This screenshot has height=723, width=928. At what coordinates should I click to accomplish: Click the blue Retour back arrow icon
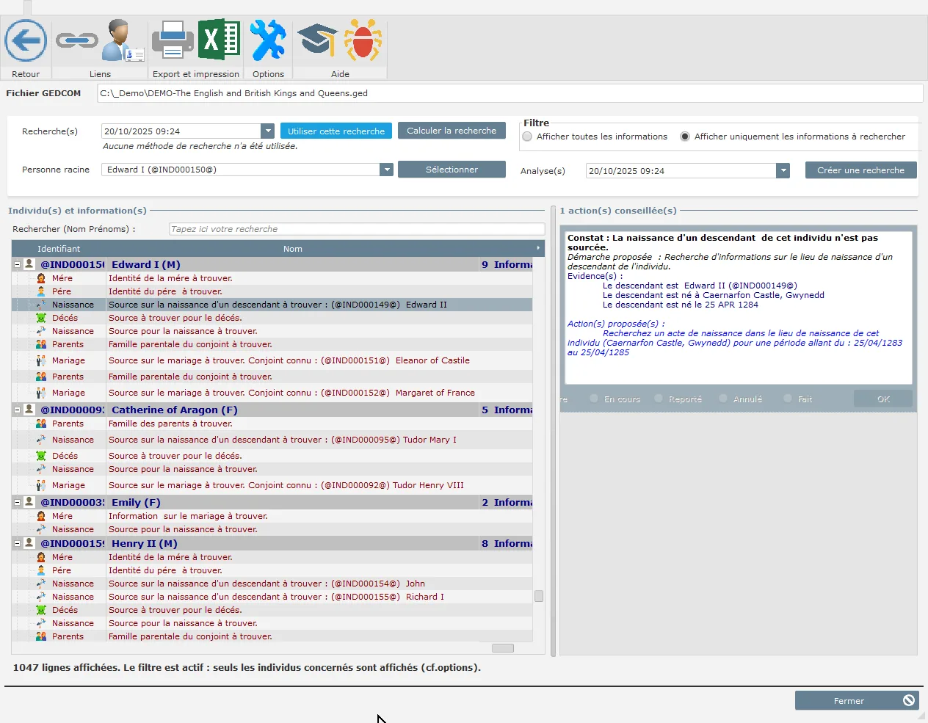coord(26,40)
